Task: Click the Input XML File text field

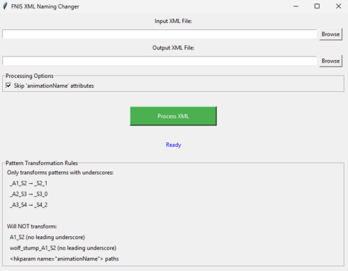Action: 159,34
